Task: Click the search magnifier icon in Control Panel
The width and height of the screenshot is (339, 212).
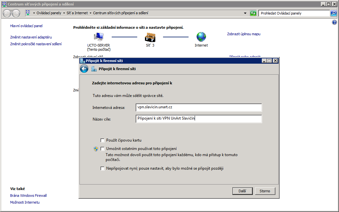Action: tap(334, 13)
